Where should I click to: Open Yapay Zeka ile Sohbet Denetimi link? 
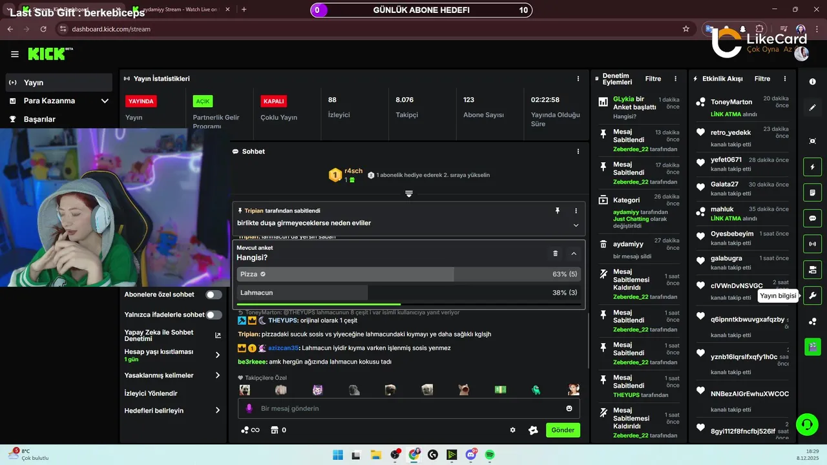point(173,335)
